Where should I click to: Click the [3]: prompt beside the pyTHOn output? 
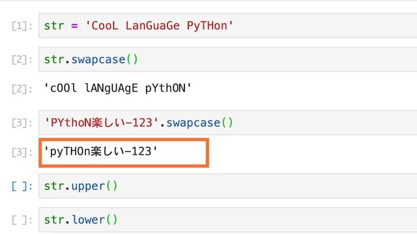tap(22, 152)
